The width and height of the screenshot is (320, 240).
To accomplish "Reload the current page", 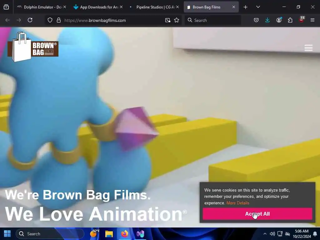I will point(30,20).
